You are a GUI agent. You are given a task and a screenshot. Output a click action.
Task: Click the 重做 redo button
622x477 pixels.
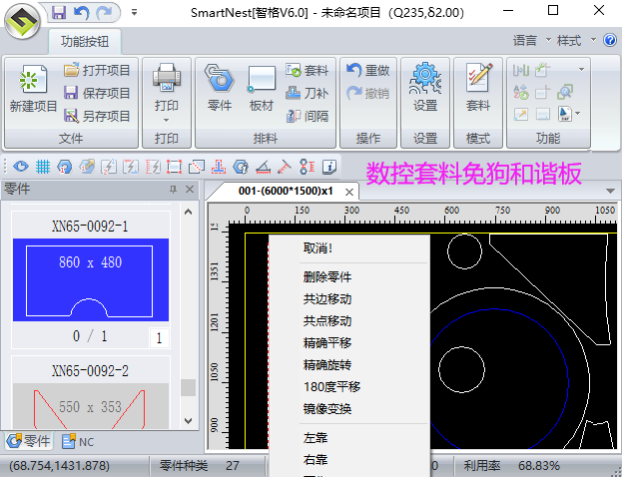368,70
